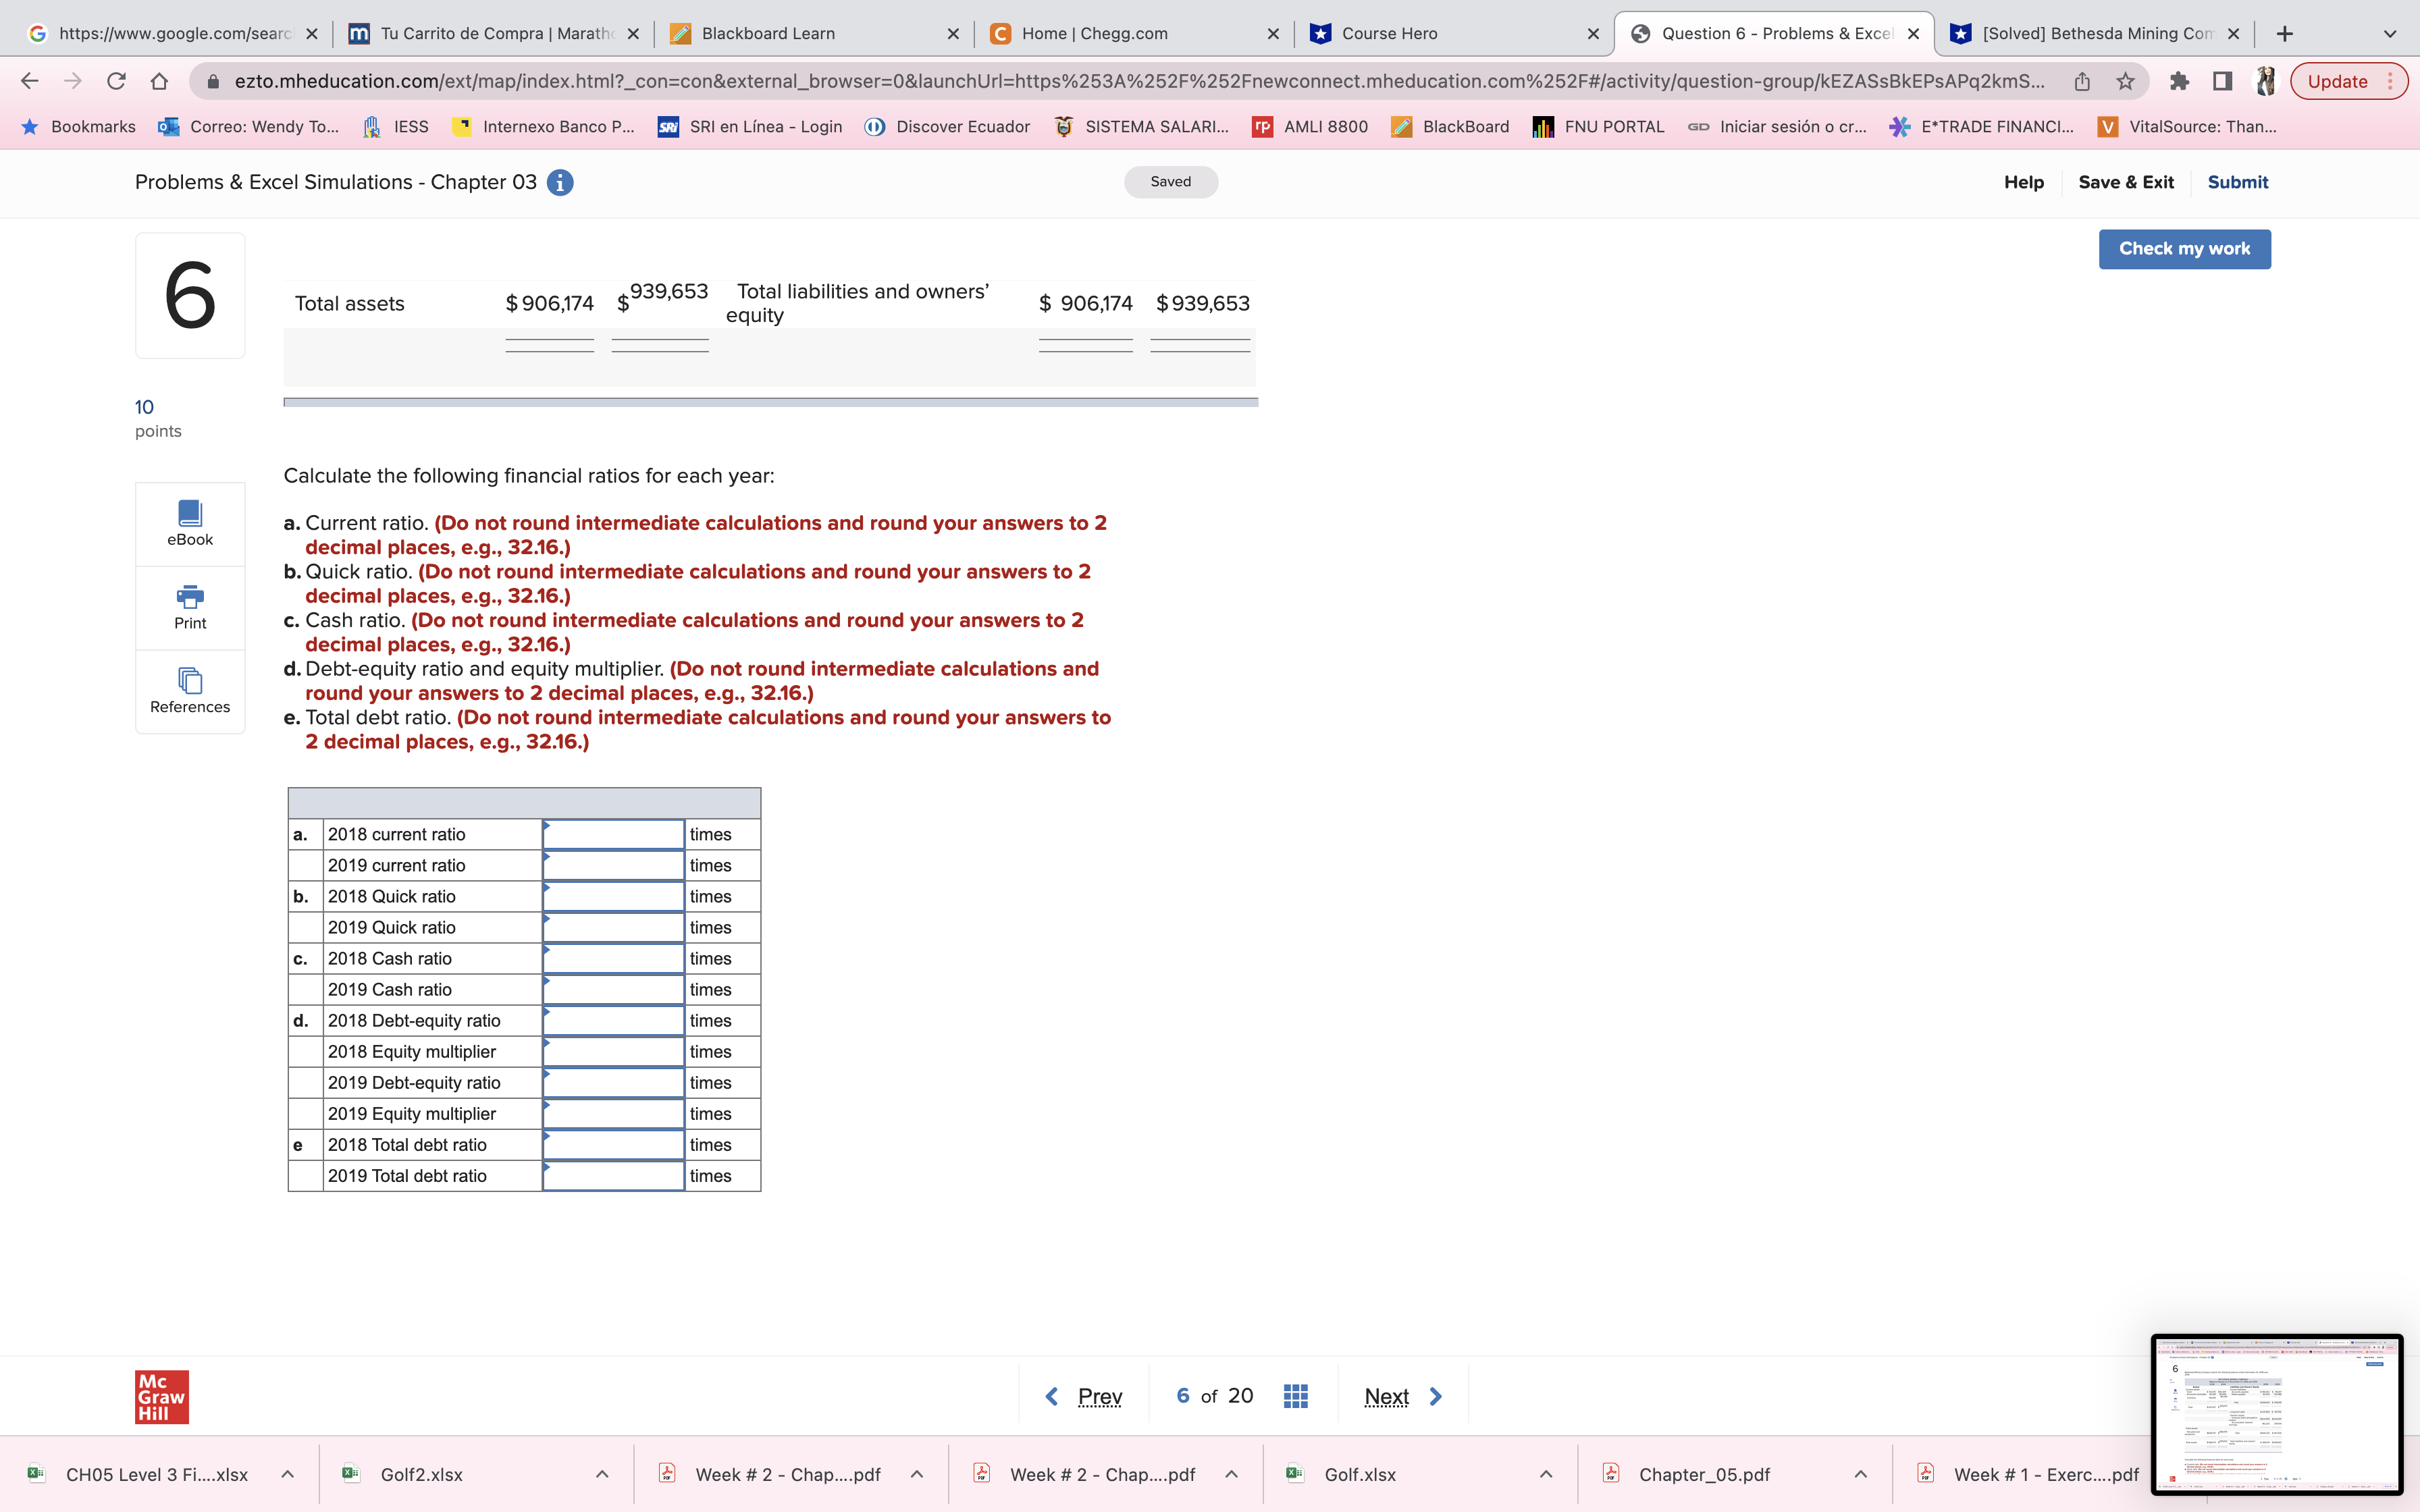Select the 2019 Total debt ratio input
Screen dimensions: 2420x1512
(613, 1176)
